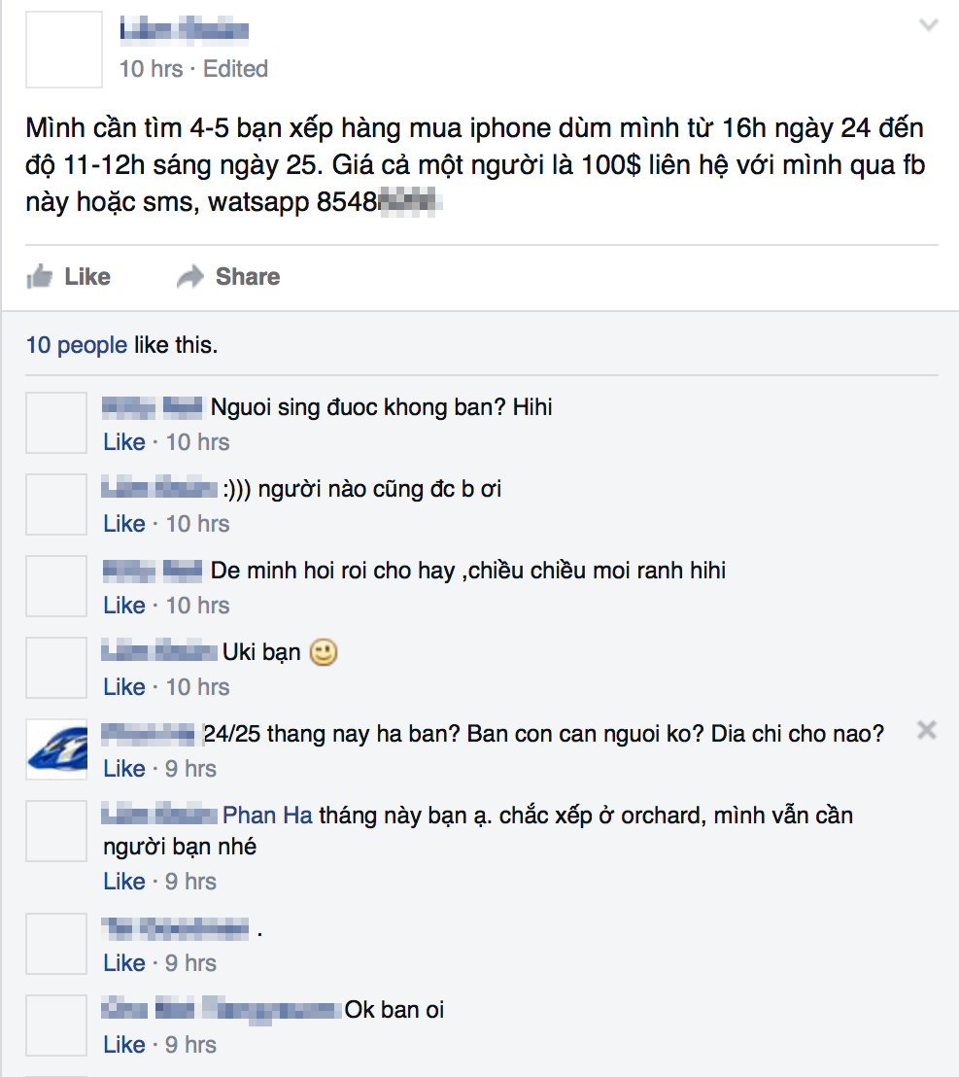Open timestamp of the 'Ok ban oi' comment
The width and height of the screenshot is (959, 1077).
coord(190,1045)
